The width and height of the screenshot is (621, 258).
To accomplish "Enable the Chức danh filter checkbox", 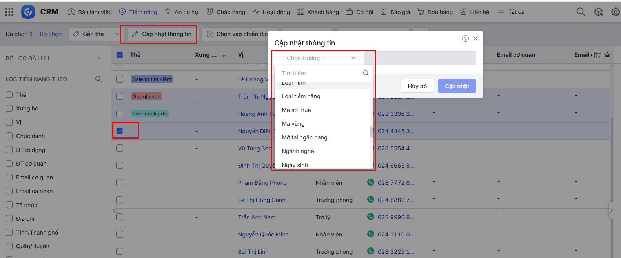I will tap(9, 136).
